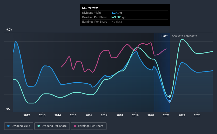This screenshot has width=217, height=134.
Task: Click the 2015 year on the x-axis
Action: pos(73,115)
